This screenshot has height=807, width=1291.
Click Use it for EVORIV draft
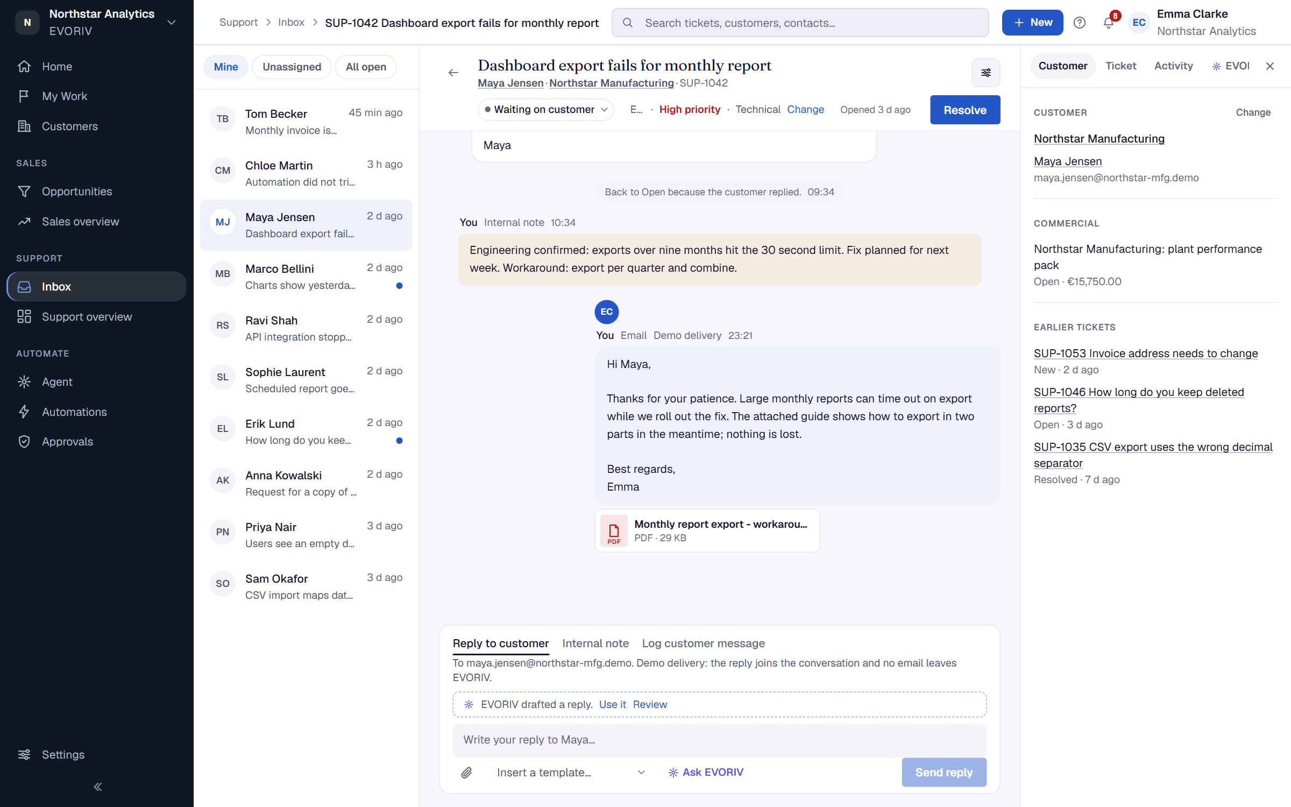pos(612,704)
